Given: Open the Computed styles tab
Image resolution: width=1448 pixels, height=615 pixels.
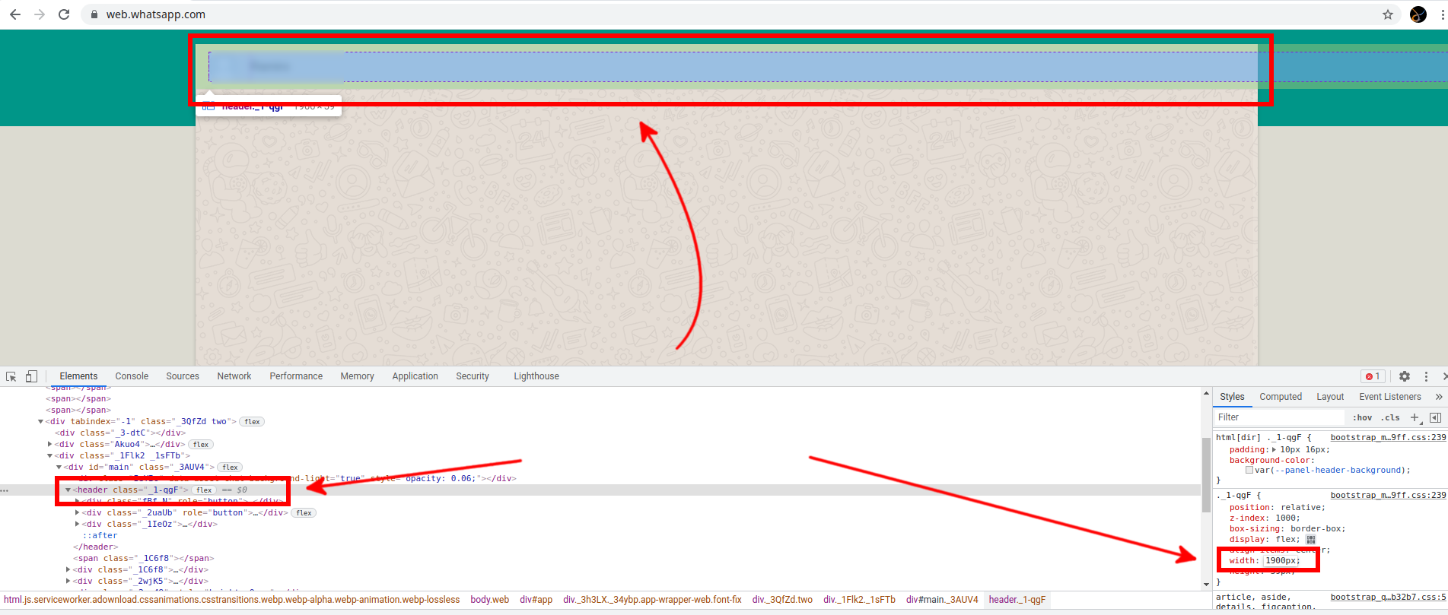Looking at the screenshot, I should tap(1281, 397).
